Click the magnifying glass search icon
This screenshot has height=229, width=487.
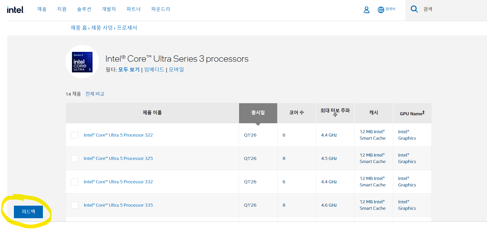414,9
